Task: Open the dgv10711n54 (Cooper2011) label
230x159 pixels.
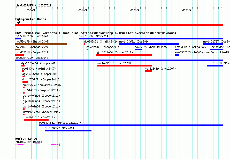Action: click(x=114, y=52)
